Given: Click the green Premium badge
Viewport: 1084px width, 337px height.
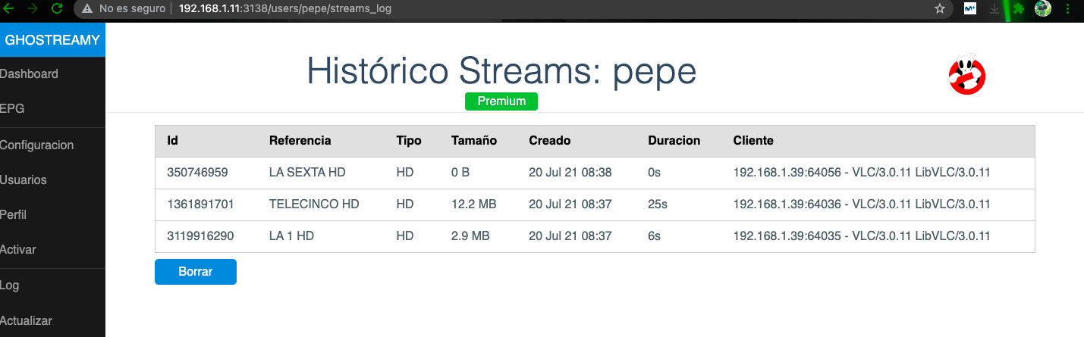Looking at the screenshot, I should tap(501, 101).
